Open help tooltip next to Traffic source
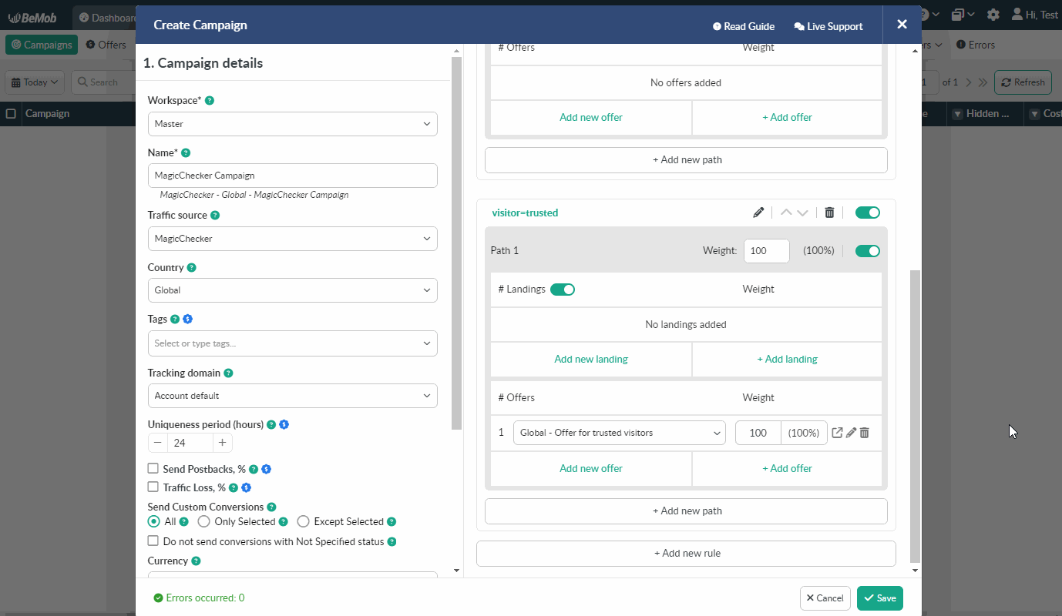 click(x=215, y=216)
